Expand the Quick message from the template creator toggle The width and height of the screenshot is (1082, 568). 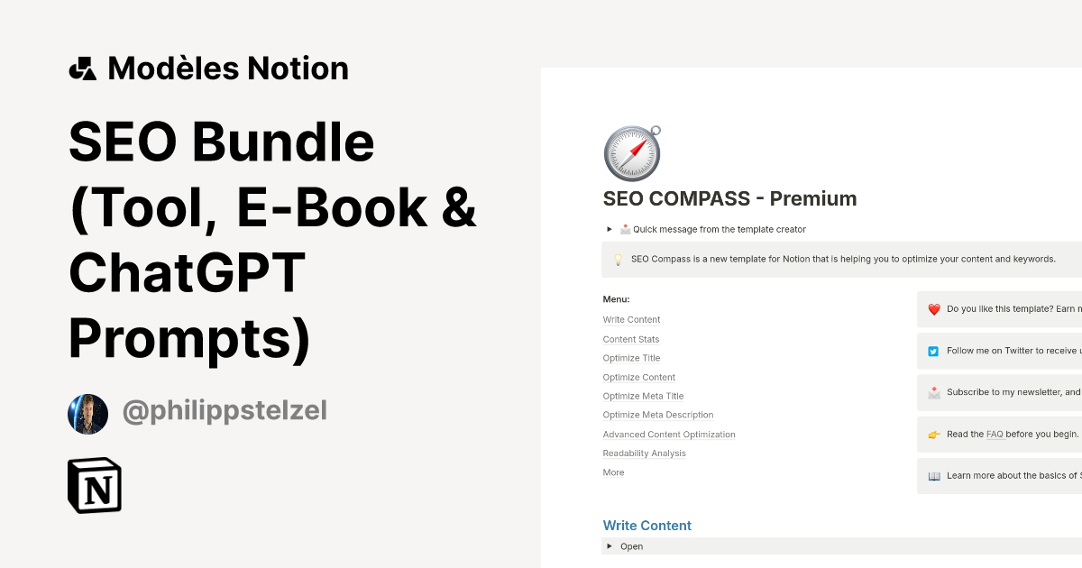point(610,229)
